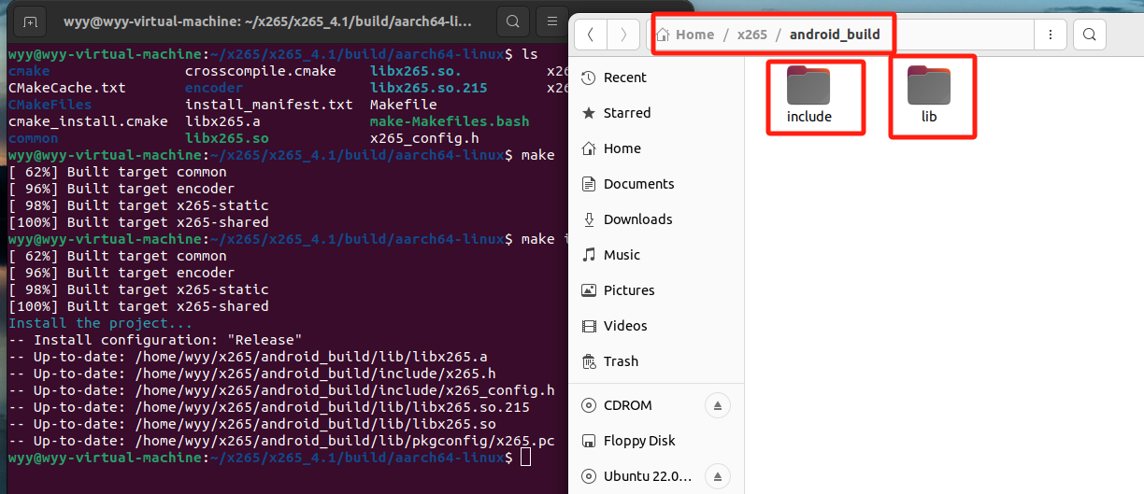
Task: Open Documents from the sidebar
Action: (637, 184)
